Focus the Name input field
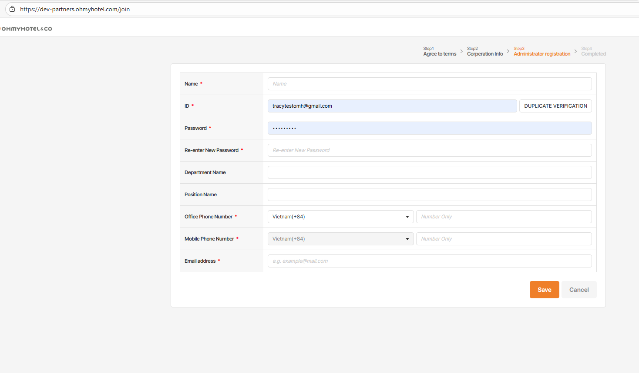Image resolution: width=639 pixels, height=373 pixels. coord(430,84)
